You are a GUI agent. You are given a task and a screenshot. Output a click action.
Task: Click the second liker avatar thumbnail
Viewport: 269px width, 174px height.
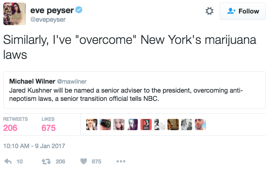click(105, 125)
